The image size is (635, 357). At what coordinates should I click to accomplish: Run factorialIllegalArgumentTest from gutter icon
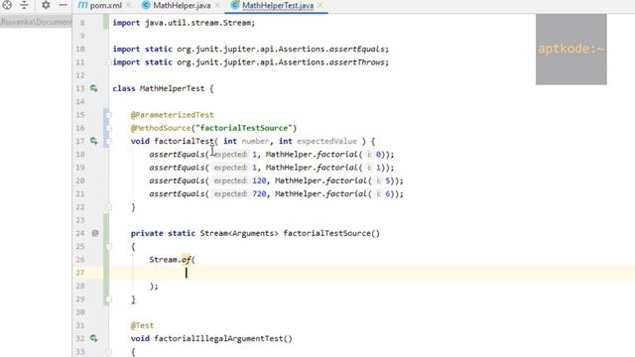tap(94, 338)
